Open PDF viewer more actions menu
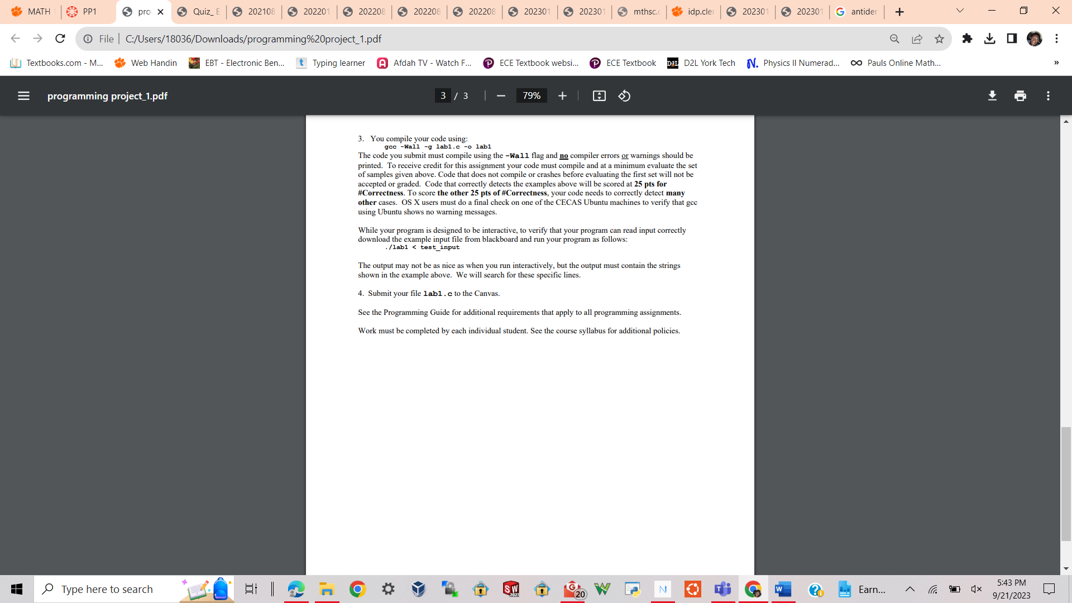 coord(1048,96)
